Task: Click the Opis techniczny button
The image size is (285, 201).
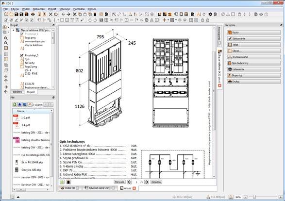Action: click(254, 63)
